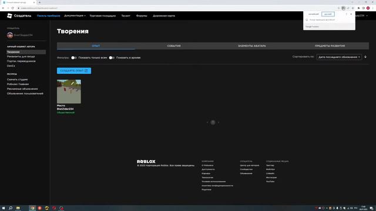This screenshot has height=211, width=376.
Task: Open DevEx in the sidebar
Action: click(x=11, y=66)
